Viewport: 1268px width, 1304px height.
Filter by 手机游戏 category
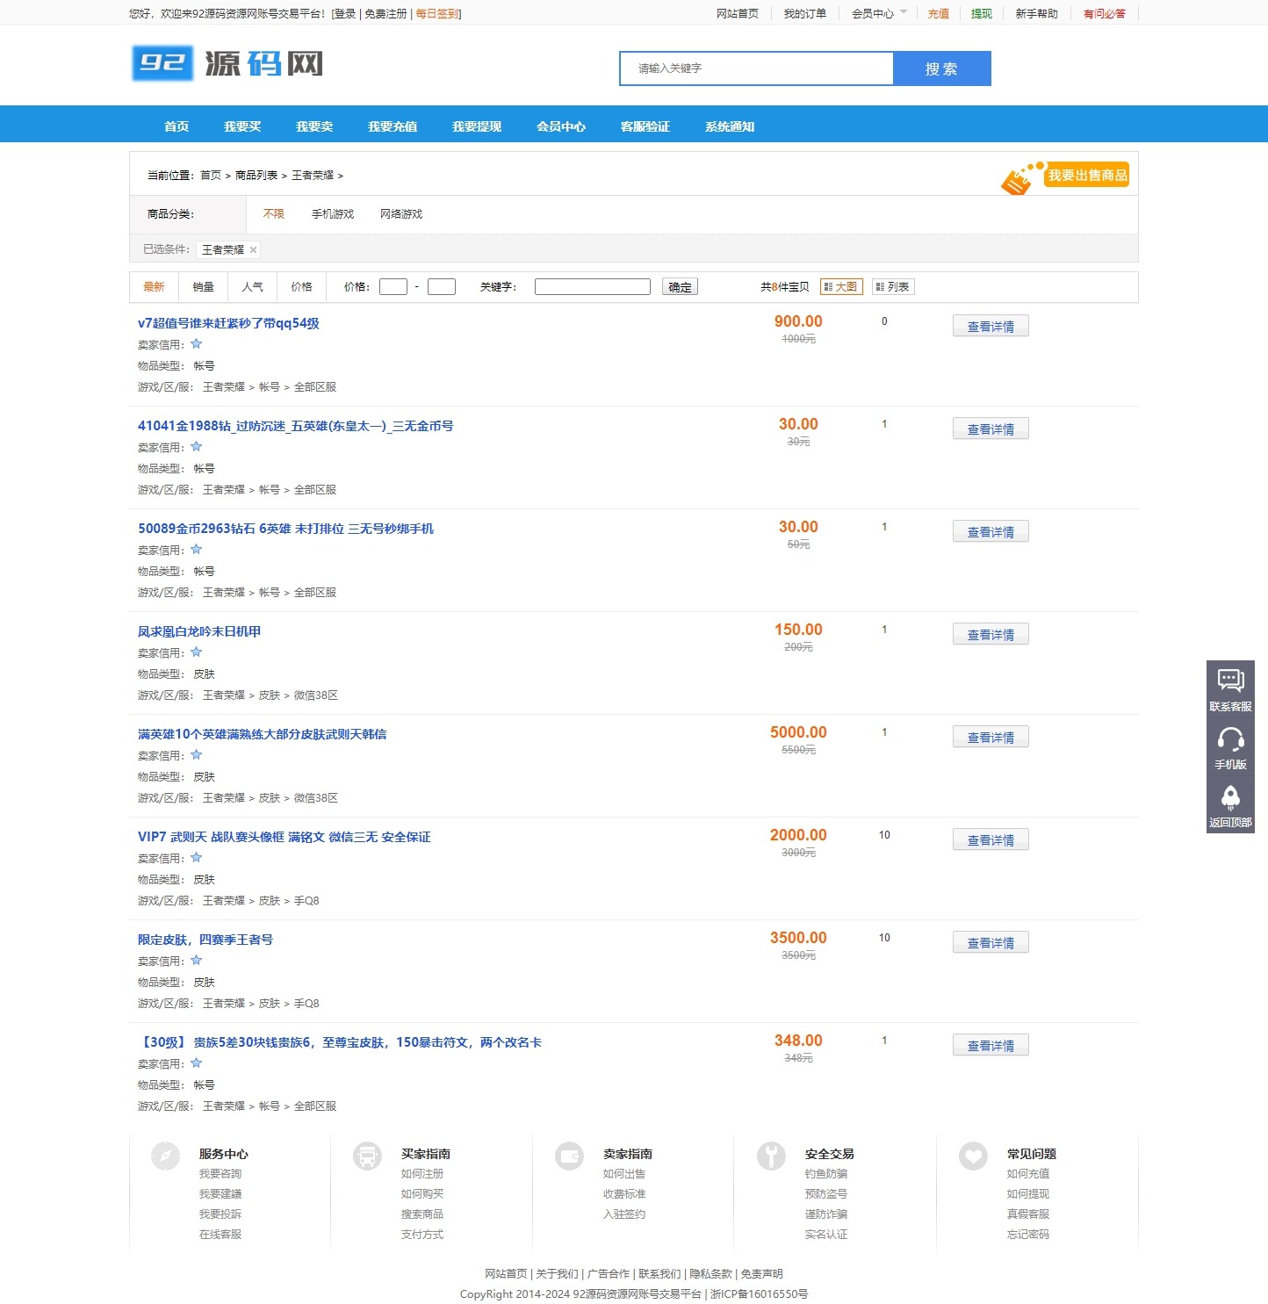point(333,214)
